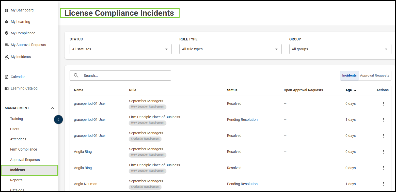Click the License Compliance Incidents page title
Viewport: 396px width, 192px height.
[x=119, y=13]
